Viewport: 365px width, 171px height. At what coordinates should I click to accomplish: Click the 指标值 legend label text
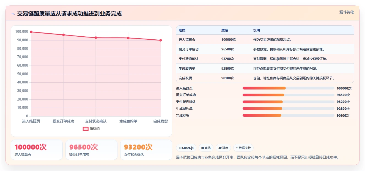pyautogui.click(x=95, y=129)
